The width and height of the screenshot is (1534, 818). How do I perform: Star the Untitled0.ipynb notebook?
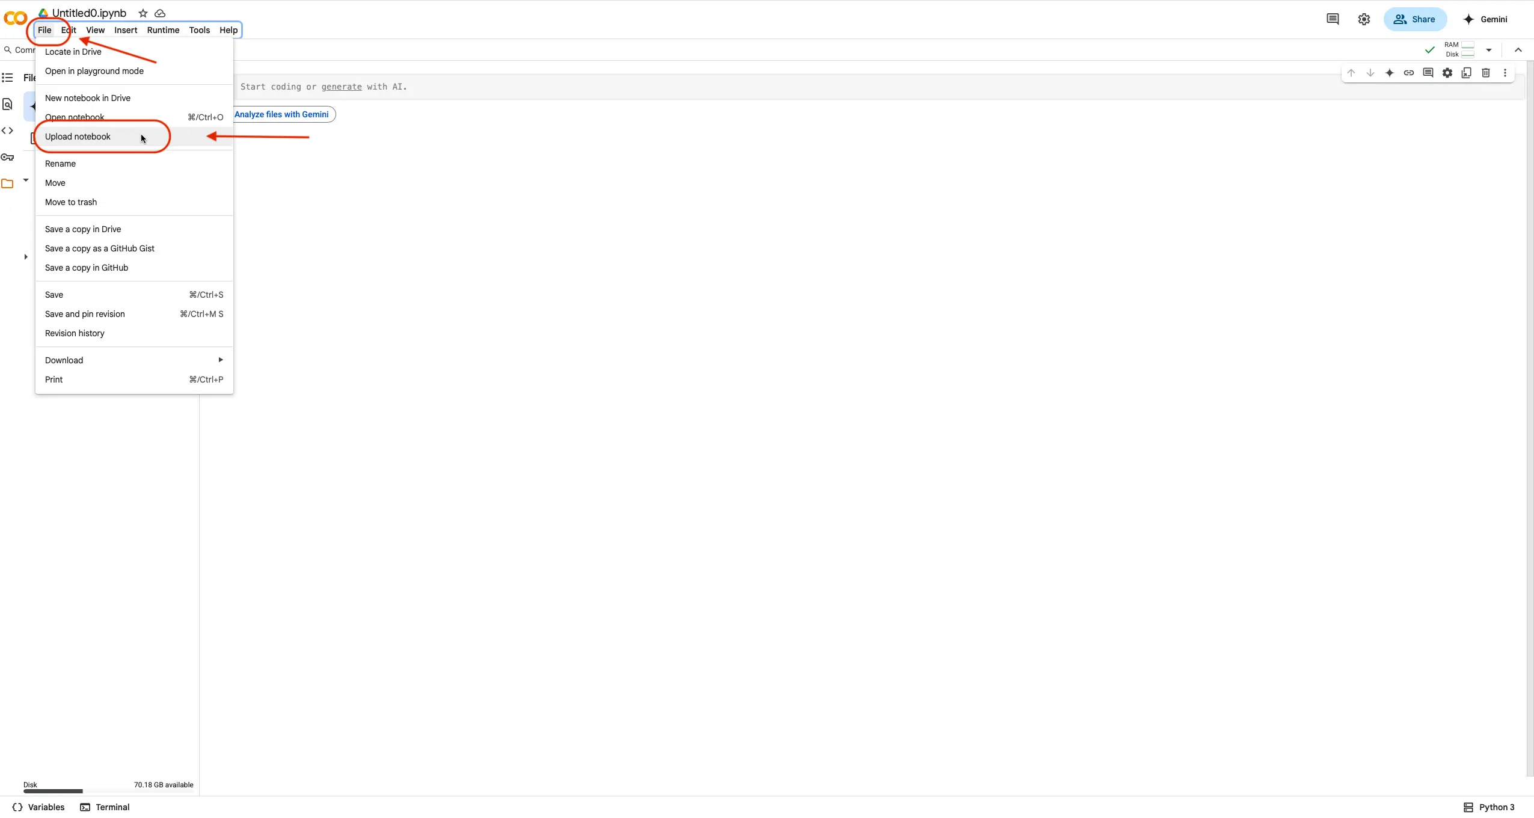tap(143, 13)
